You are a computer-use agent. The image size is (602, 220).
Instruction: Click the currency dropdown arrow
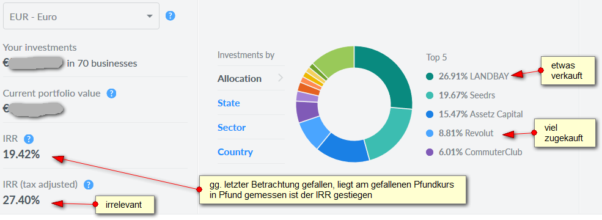pos(149,16)
